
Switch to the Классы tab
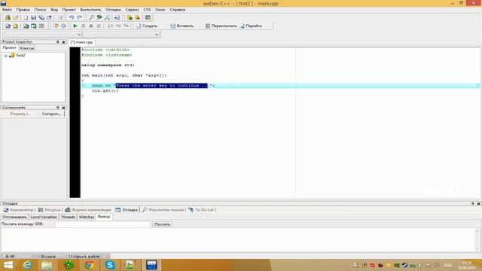pos(27,48)
